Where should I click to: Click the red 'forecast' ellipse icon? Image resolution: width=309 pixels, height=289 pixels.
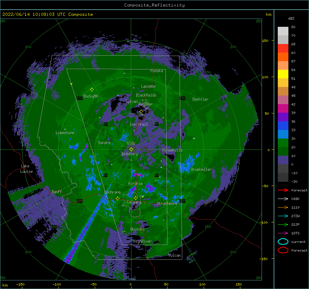click(x=283, y=250)
